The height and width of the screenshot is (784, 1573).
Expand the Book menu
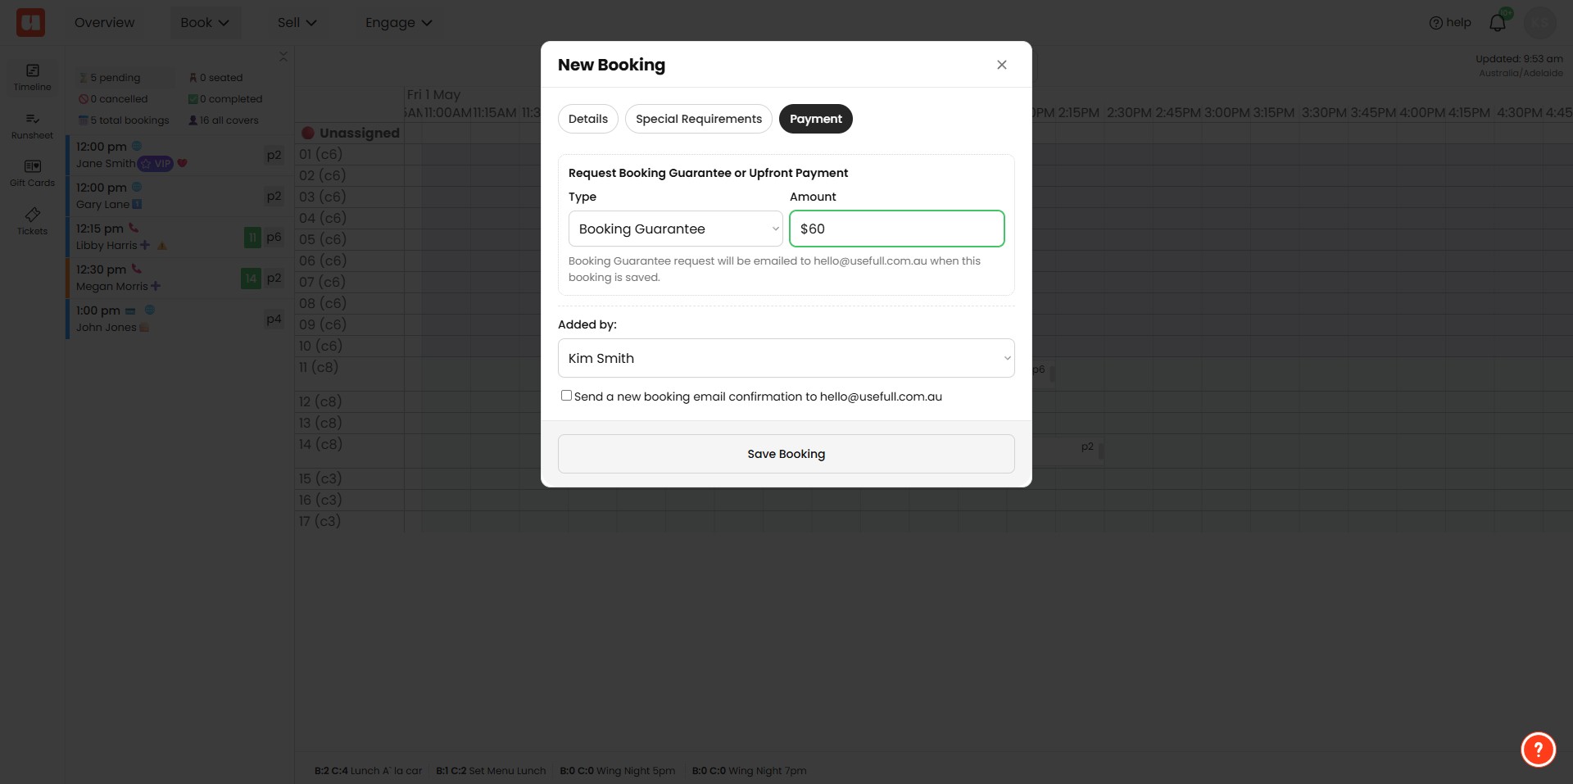(205, 22)
